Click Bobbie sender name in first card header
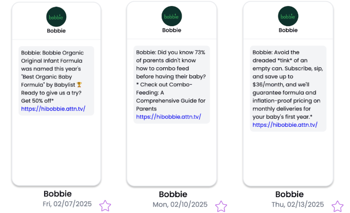The width and height of the screenshot is (350, 213). tap(56, 31)
